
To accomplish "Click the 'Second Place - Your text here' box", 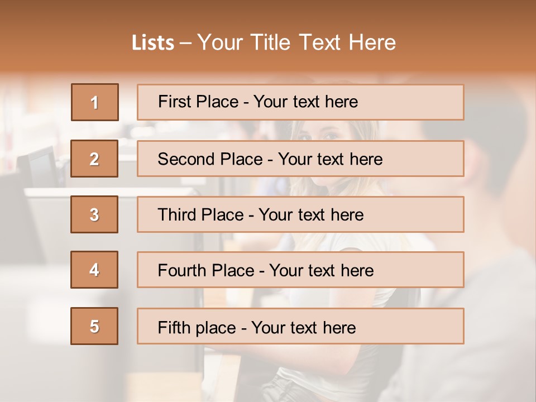I will [300, 159].
